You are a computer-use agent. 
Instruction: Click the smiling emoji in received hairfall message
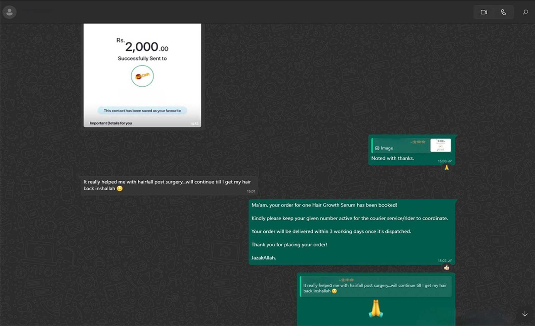tap(120, 188)
